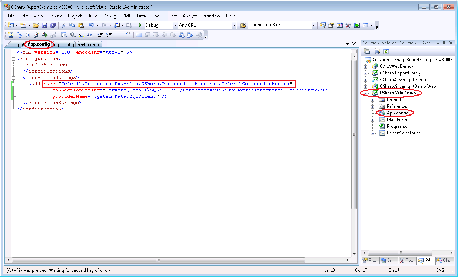458x277 pixels.
Task: Select ReportSelector.cs in Solution Explorer
Action: pyautogui.click(x=403, y=133)
